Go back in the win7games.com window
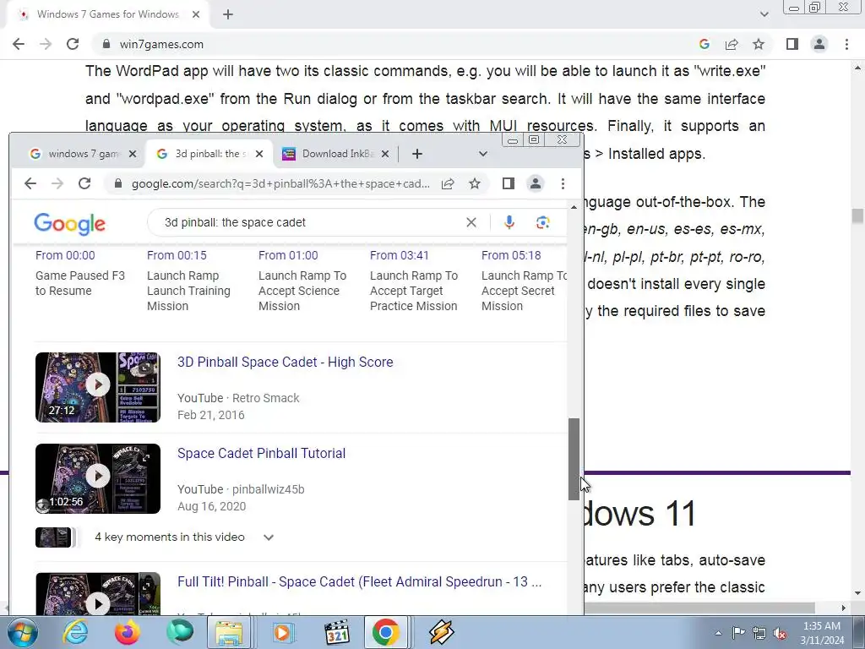The image size is (865, 649). (19, 44)
